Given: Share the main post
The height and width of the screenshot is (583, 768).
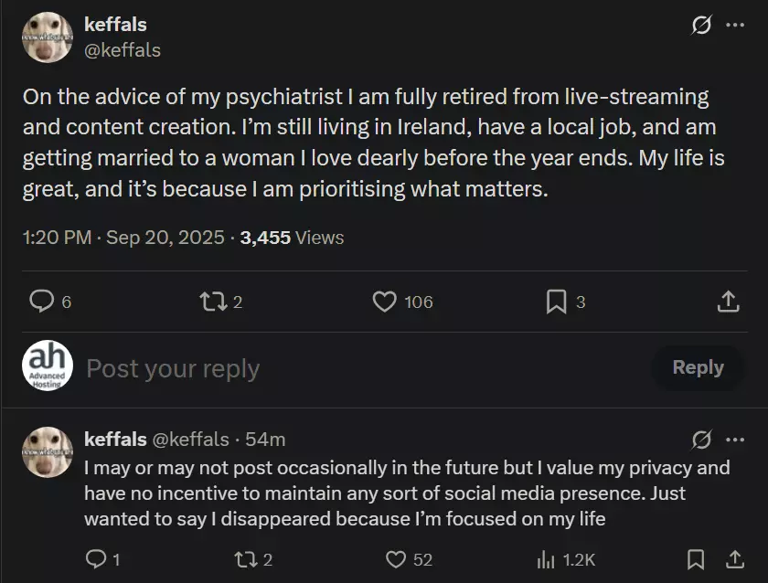Looking at the screenshot, I should tap(728, 302).
